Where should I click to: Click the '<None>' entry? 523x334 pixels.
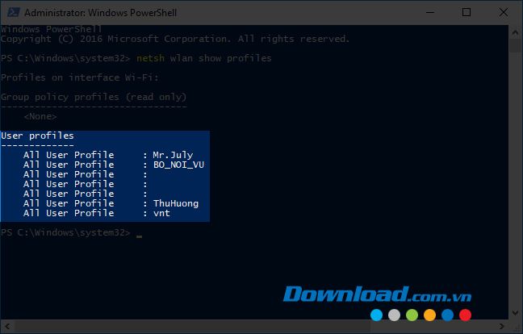click(x=40, y=116)
